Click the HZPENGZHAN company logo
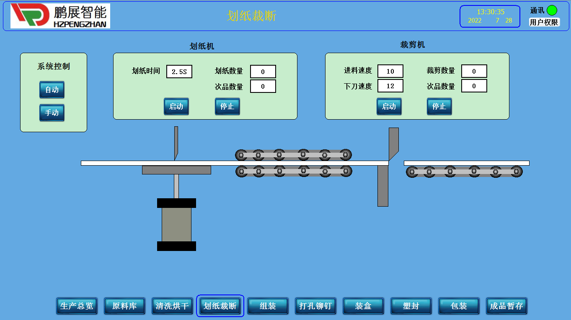571x320 pixels. [60, 16]
